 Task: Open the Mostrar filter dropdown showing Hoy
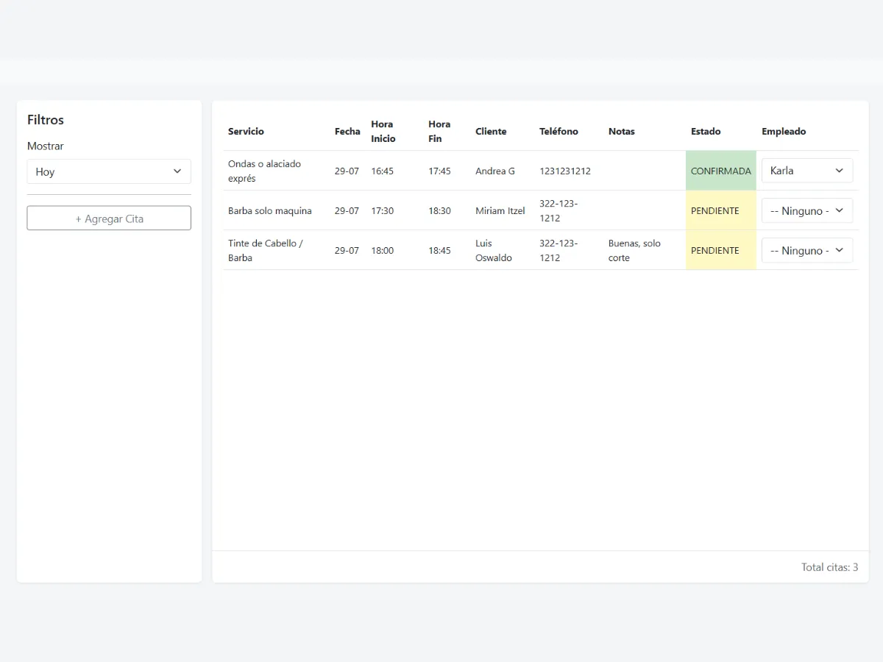(x=109, y=171)
